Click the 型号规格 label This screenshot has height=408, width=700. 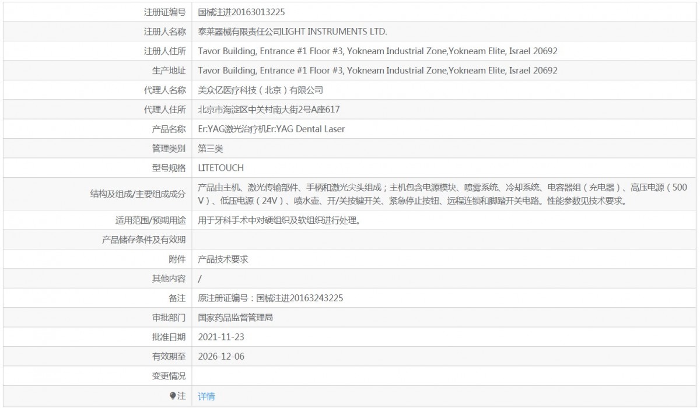click(169, 168)
